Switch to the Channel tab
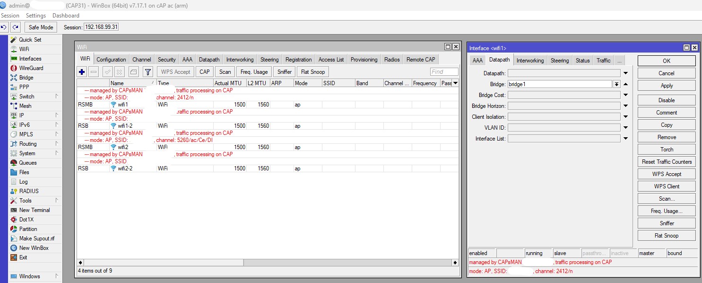 (x=142, y=60)
